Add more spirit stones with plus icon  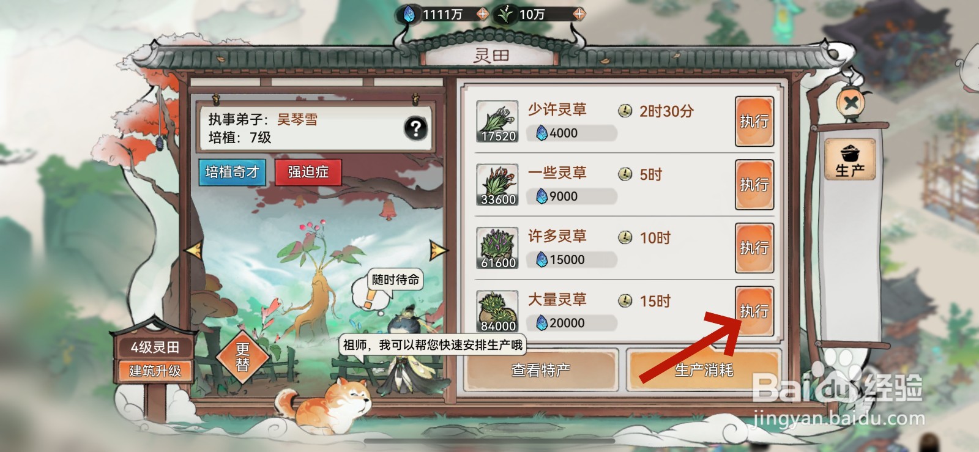[482, 14]
